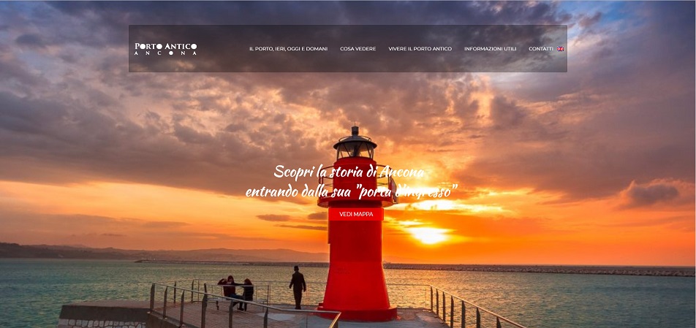
Task: Switch language via the UK flag icon
Action: (560, 49)
